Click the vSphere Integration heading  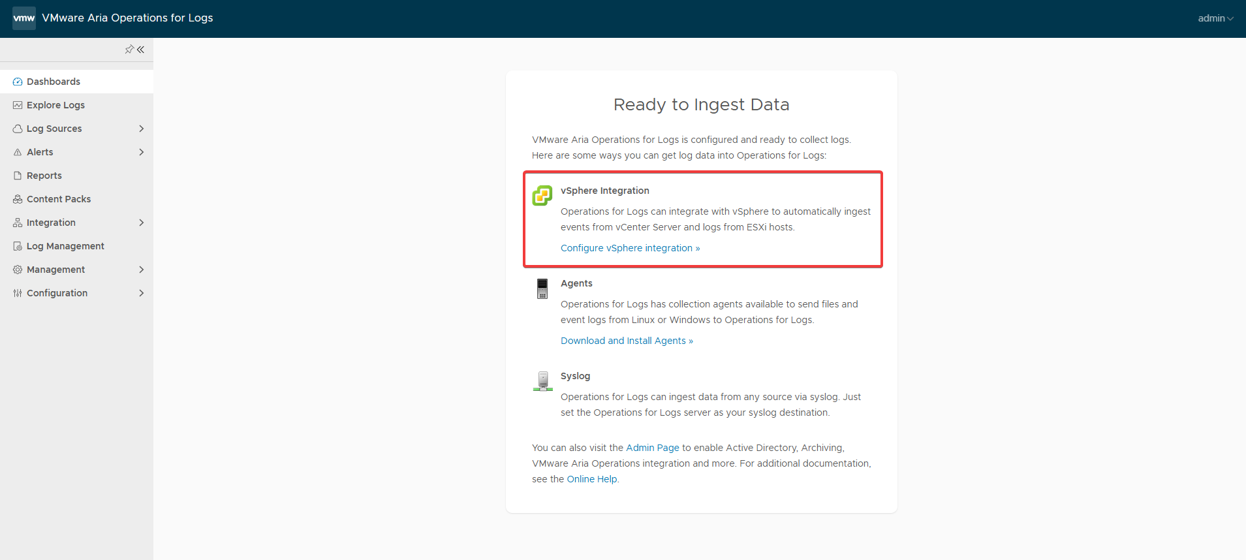tap(605, 191)
